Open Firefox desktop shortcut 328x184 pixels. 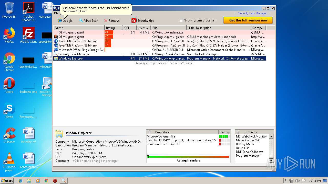[9, 35]
